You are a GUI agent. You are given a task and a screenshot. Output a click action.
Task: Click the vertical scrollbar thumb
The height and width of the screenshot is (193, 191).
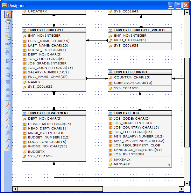tap(187, 102)
